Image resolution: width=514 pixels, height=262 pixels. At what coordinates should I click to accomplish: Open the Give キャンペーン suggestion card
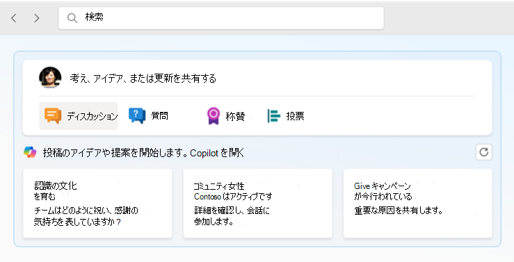pos(417,204)
